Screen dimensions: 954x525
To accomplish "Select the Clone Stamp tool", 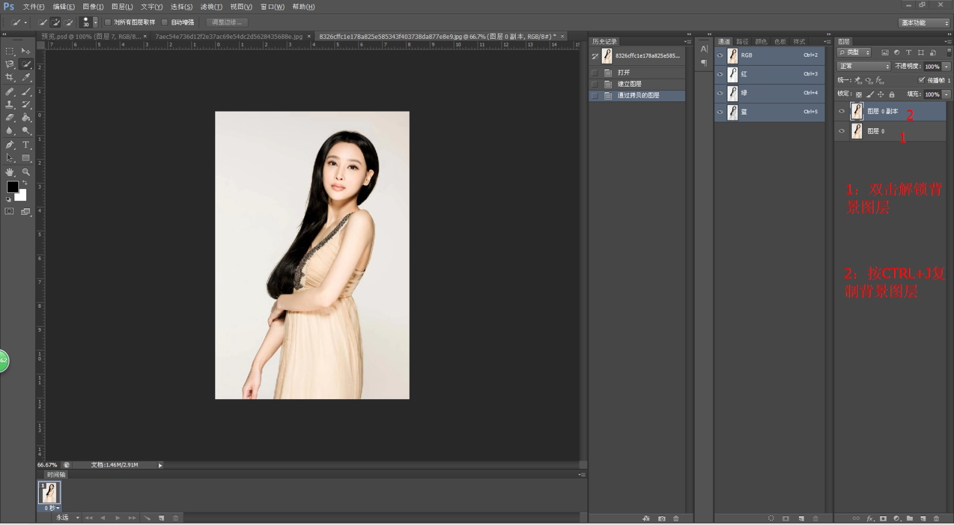I will point(10,104).
